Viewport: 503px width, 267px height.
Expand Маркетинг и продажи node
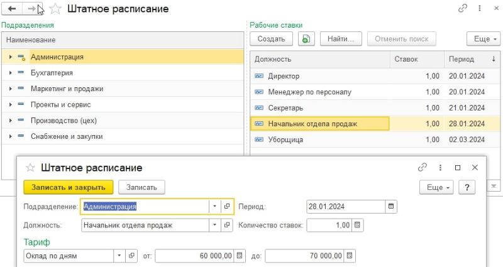pos(11,89)
